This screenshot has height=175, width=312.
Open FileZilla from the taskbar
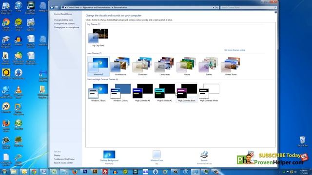[x=105, y=172]
